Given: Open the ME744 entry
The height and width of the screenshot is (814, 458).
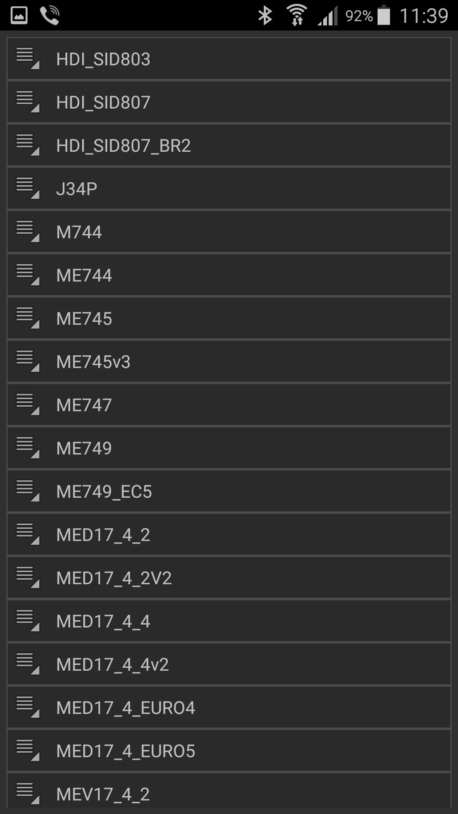Looking at the screenshot, I should 229,275.
